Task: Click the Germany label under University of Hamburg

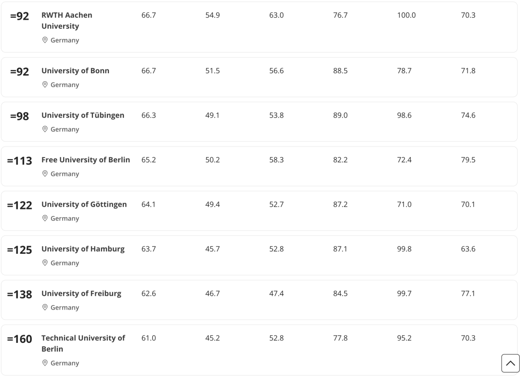Action: pyautogui.click(x=65, y=263)
